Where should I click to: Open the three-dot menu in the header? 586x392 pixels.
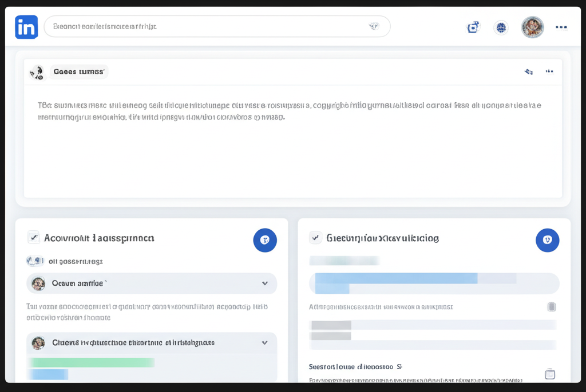click(561, 27)
